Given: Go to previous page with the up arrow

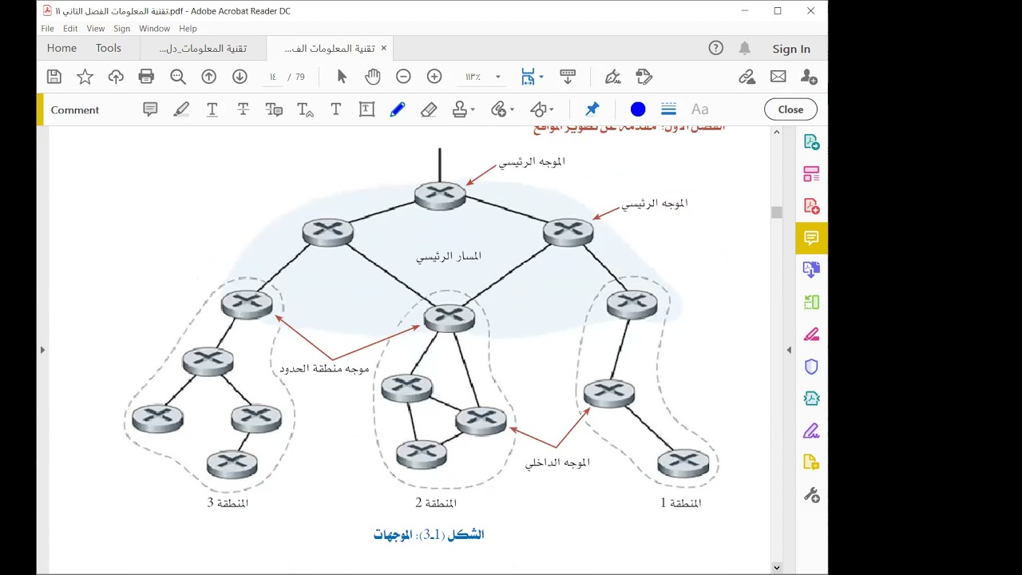Looking at the screenshot, I should point(209,77).
